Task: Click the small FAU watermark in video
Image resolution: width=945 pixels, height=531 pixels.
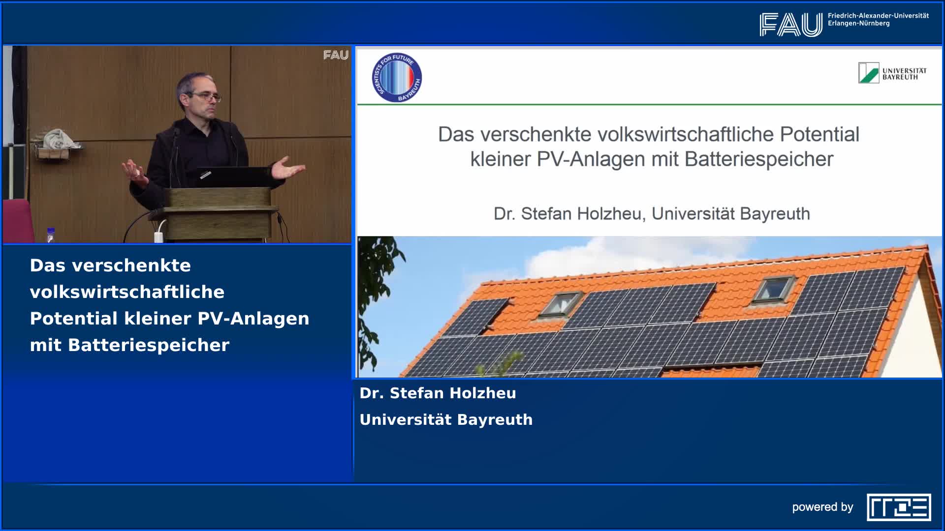Action: click(336, 55)
